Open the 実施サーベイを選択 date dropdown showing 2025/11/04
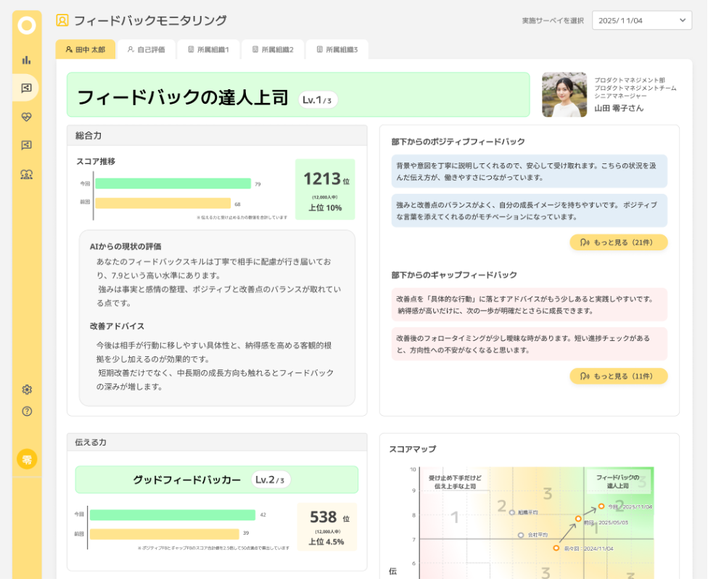The height and width of the screenshot is (579, 708). [x=642, y=20]
